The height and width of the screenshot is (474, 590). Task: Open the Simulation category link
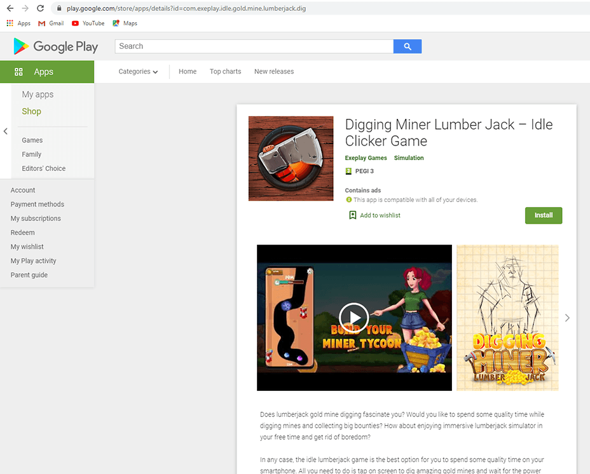point(409,158)
